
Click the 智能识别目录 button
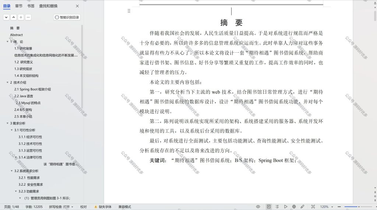(x=67, y=17)
